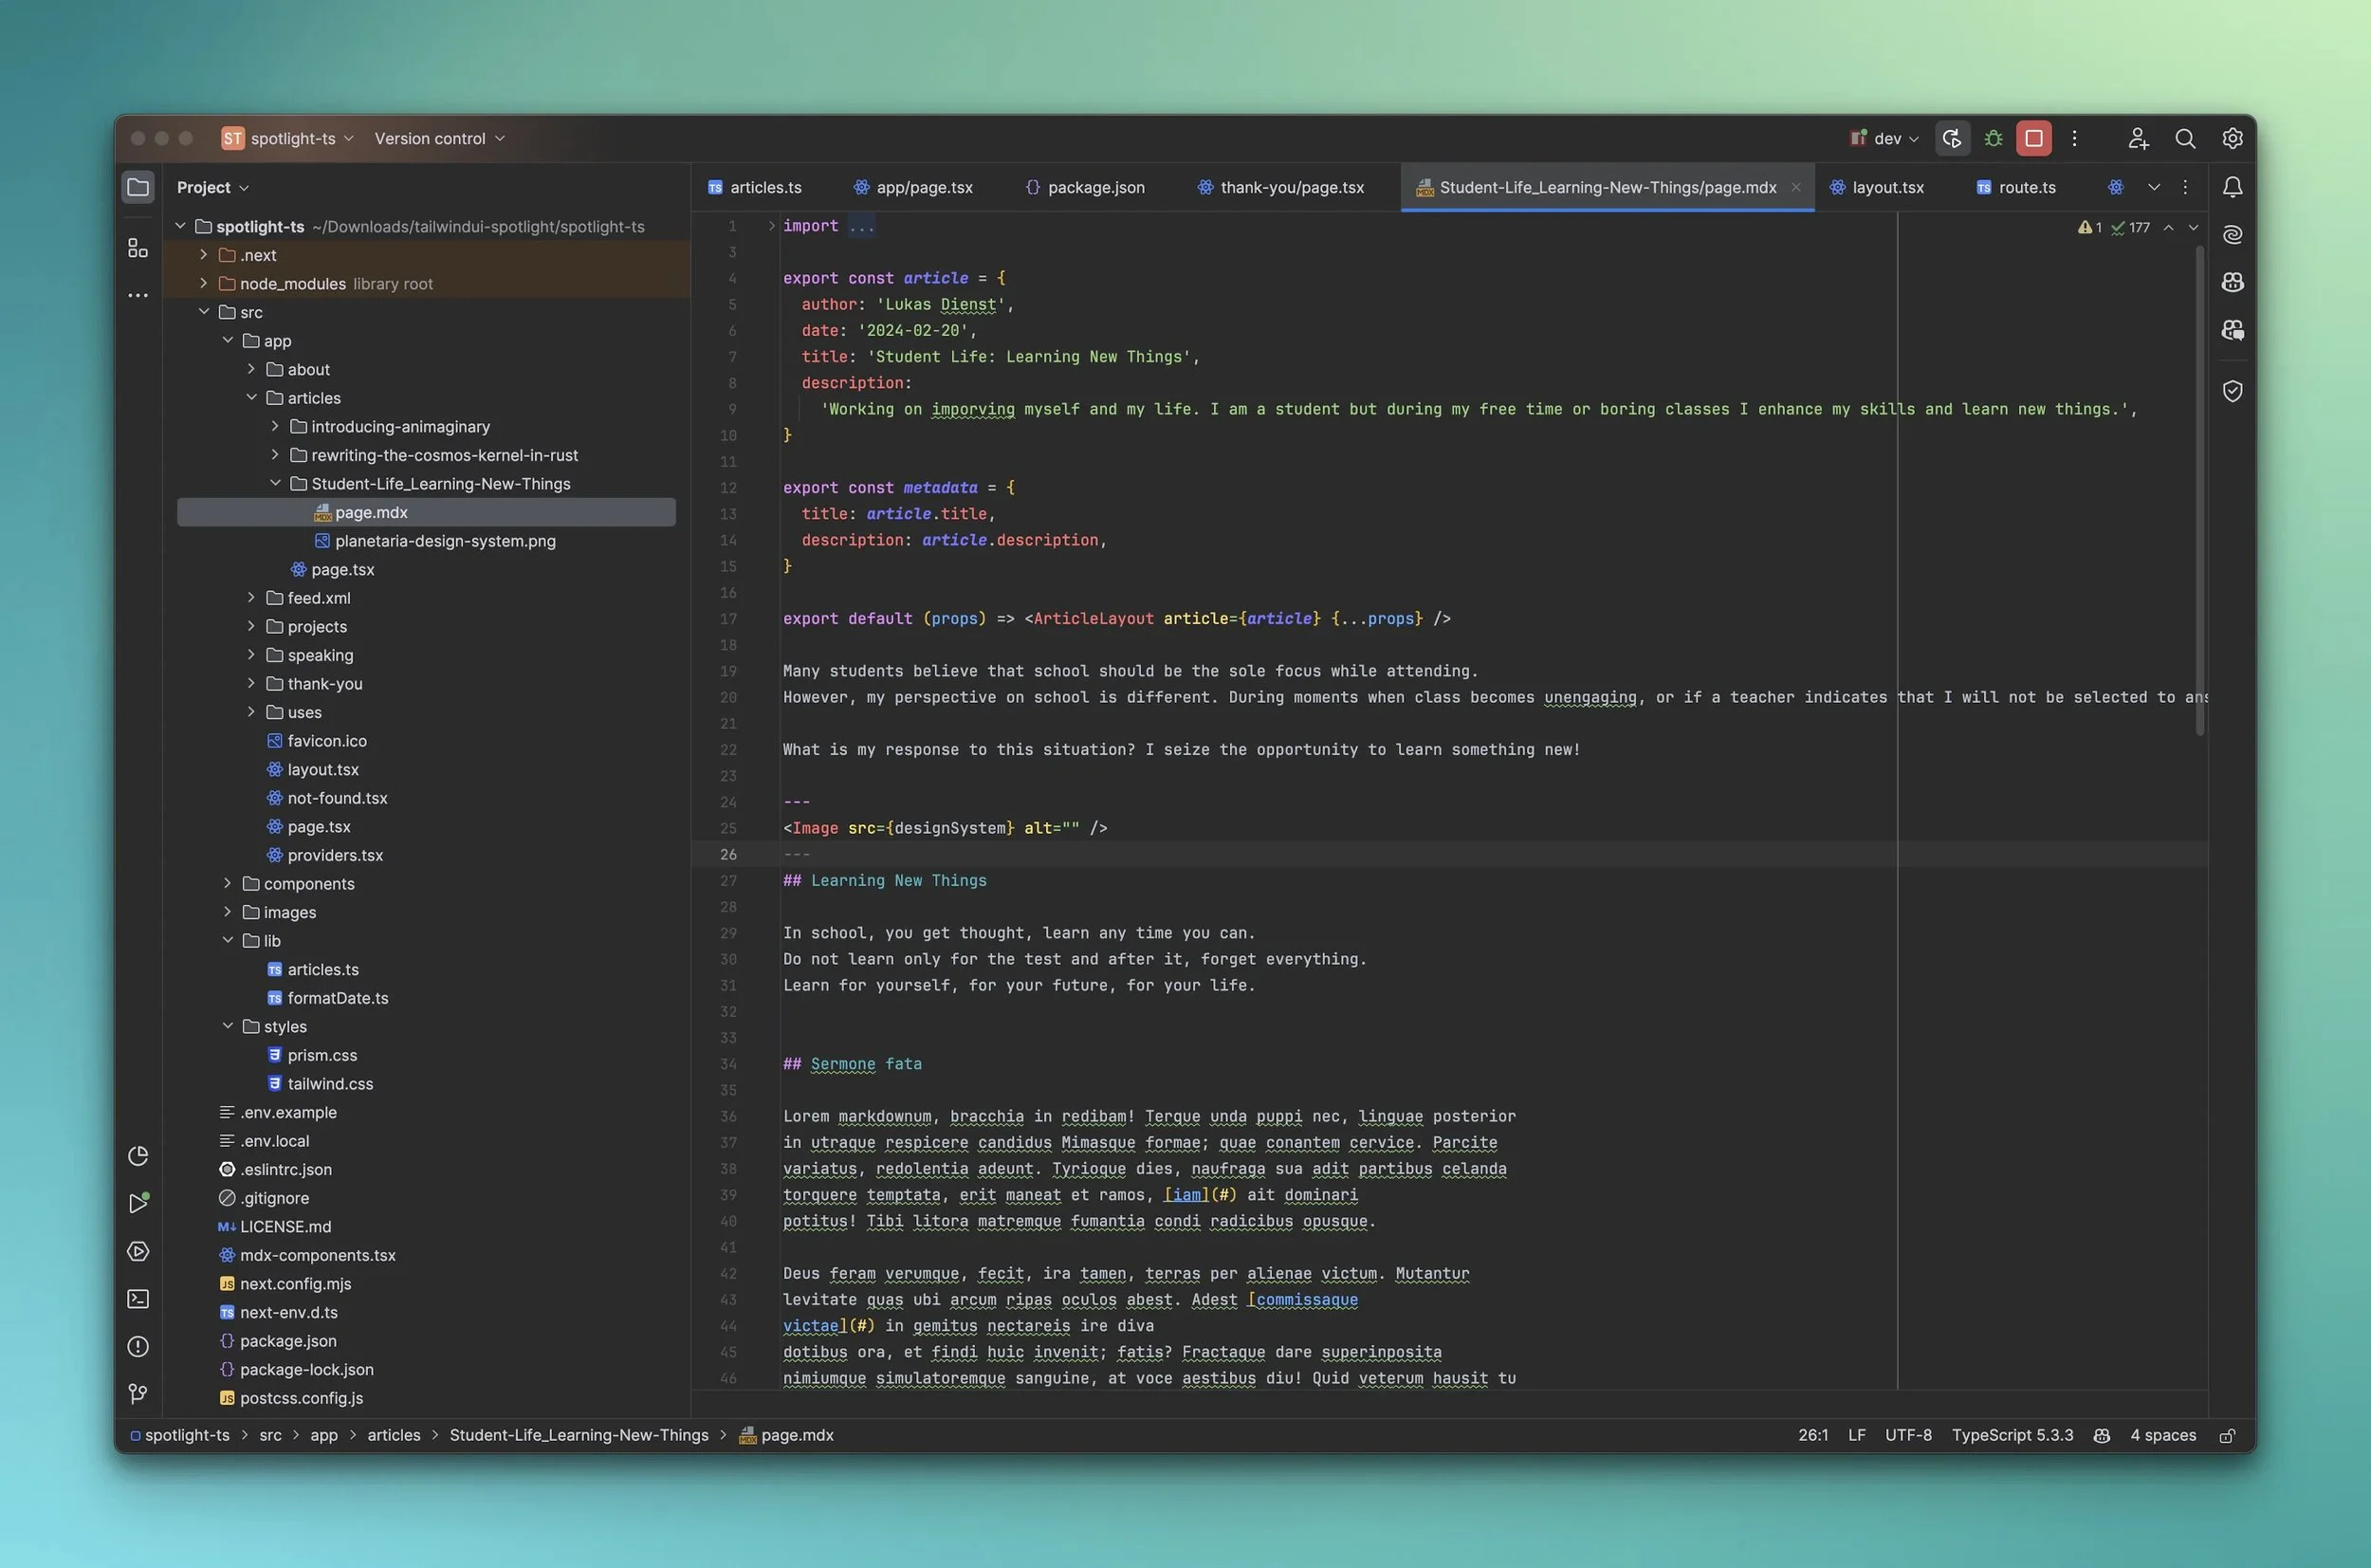The height and width of the screenshot is (1568, 2371).
Task: Open IDE settings gear icon
Action: (x=2232, y=138)
